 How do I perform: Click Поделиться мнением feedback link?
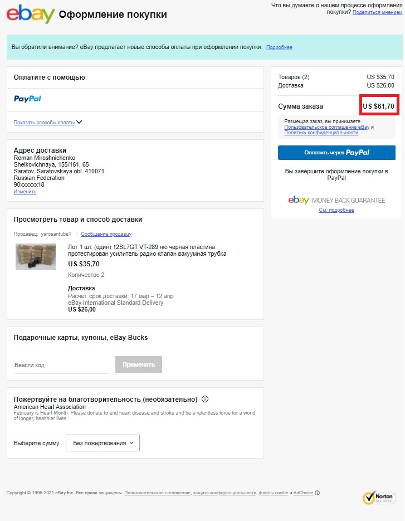[377, 12]
